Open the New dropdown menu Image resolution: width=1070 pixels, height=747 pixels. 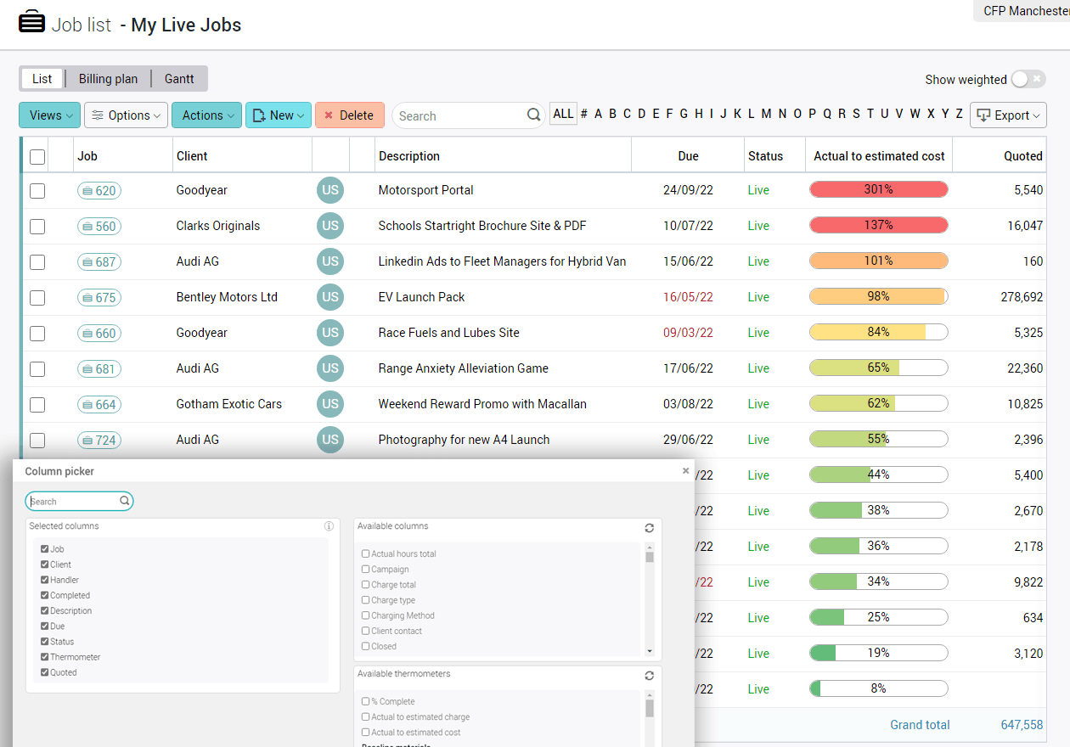click(279, 115)
